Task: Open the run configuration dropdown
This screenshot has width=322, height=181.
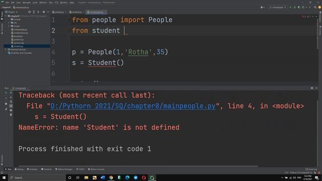Action: pos(278,7)
